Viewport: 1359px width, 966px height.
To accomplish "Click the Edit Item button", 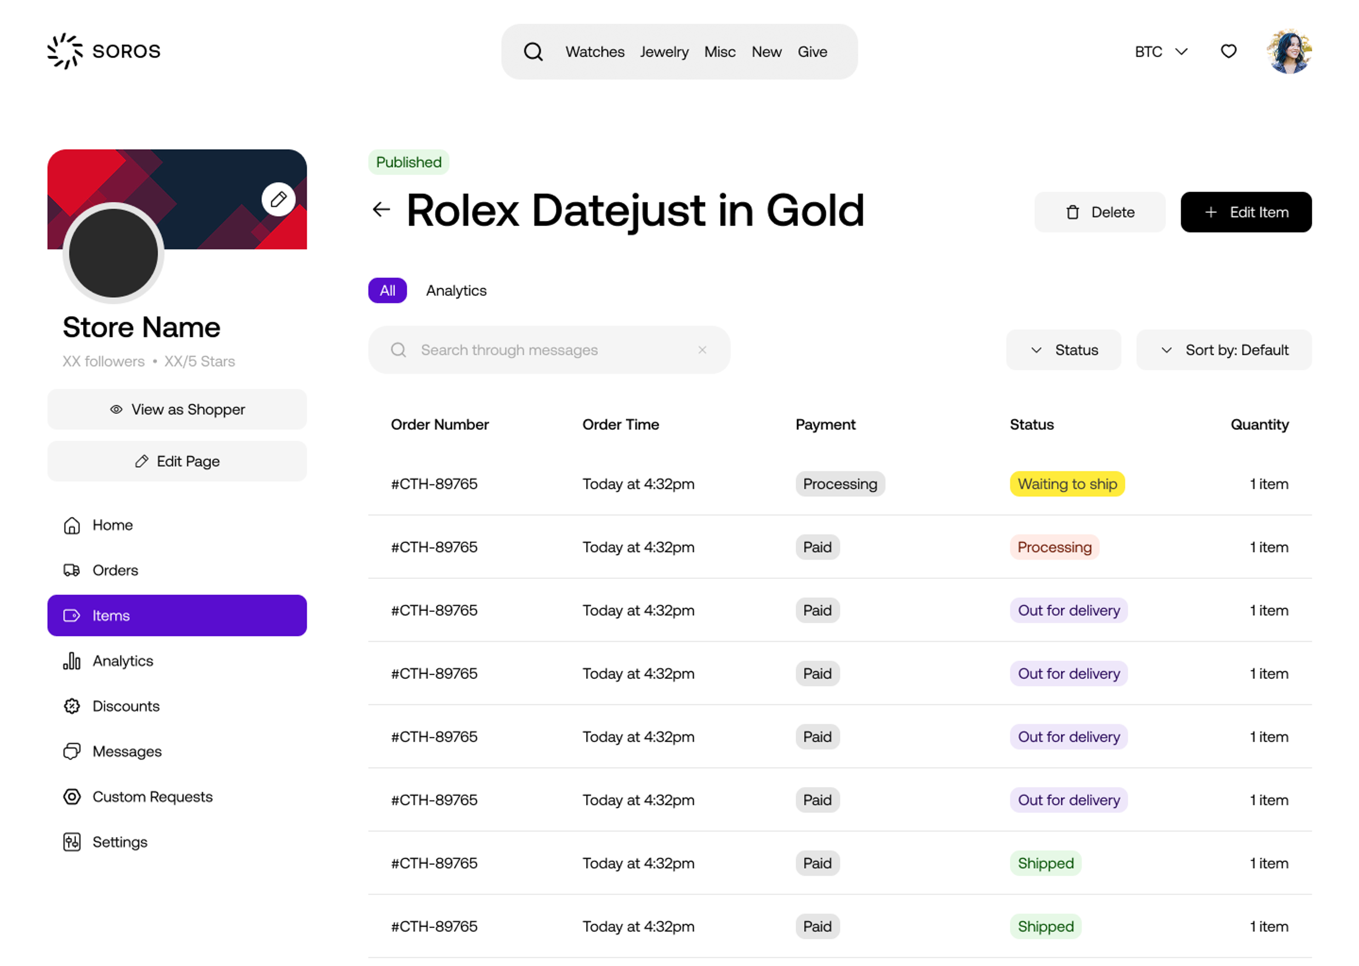I will pyautogui.click(x=1246, y=212).
